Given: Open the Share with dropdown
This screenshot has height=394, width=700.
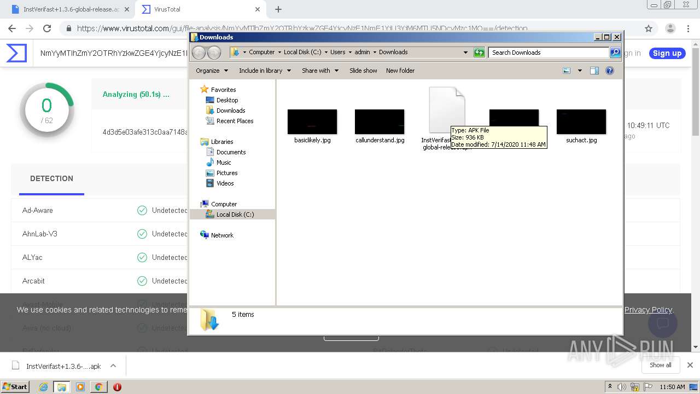Looking at the screenshot, I should [x=320, y=71].
